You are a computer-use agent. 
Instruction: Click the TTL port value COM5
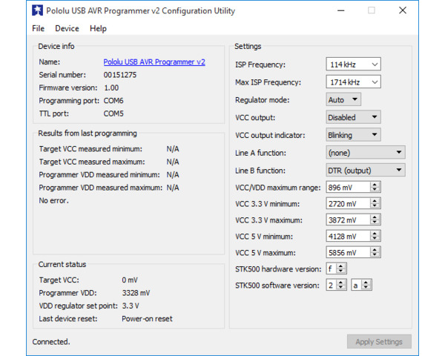pos(113,113)
